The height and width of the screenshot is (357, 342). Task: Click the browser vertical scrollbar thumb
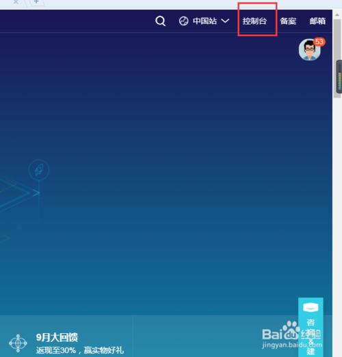(337, 59)
